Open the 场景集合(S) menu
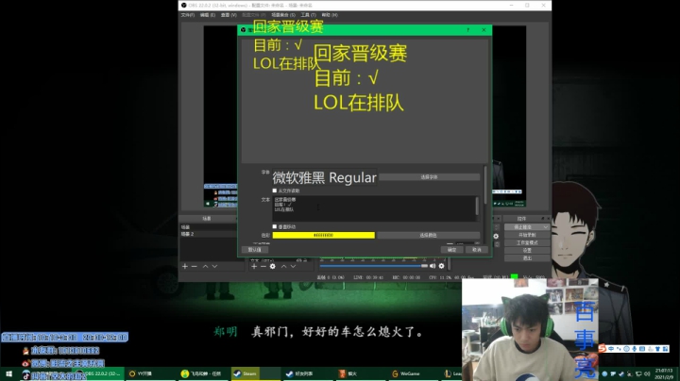680x381 pixels. tap(283, 15)
